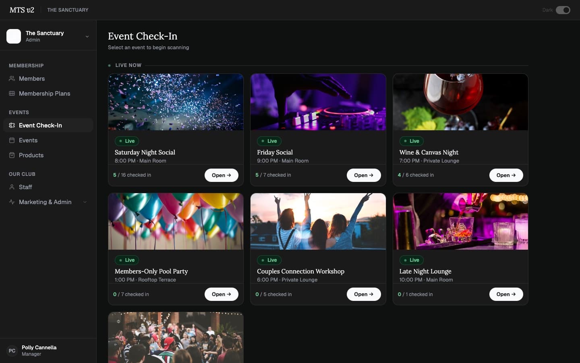
Task: Go to Members page
Action: point(48,79)
